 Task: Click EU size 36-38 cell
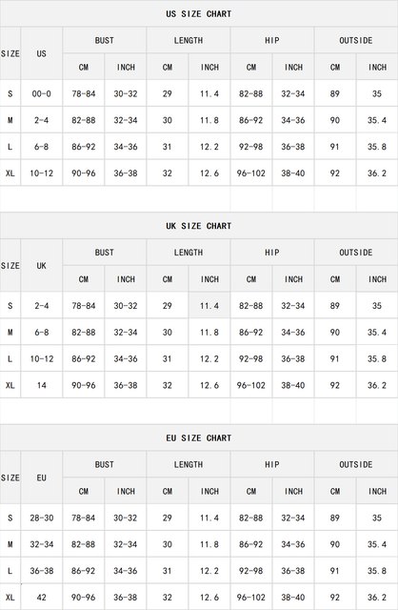[42, 570]
